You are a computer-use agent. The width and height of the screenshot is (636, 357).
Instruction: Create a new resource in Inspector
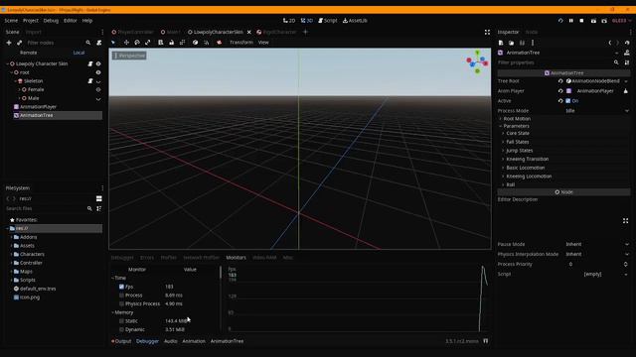[501, 43]
